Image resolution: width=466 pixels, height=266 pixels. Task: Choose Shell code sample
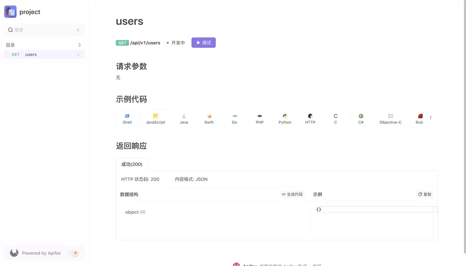click(x=127, y=119)
